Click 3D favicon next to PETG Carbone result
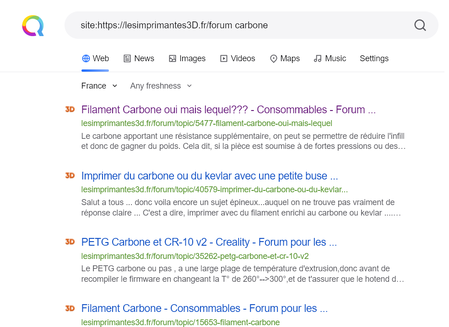Image resolution: width=449 pixels, height=327 pixels. [x=70, y=242]
